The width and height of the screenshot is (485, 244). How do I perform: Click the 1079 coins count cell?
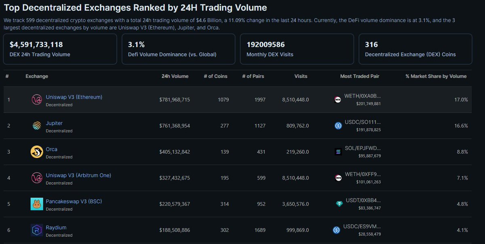pos(223,100)
